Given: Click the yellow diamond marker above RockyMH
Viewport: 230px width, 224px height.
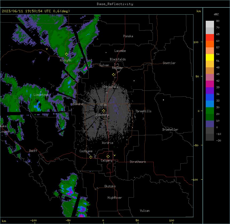Looking at the screenshot, I should tap(67, 54).
